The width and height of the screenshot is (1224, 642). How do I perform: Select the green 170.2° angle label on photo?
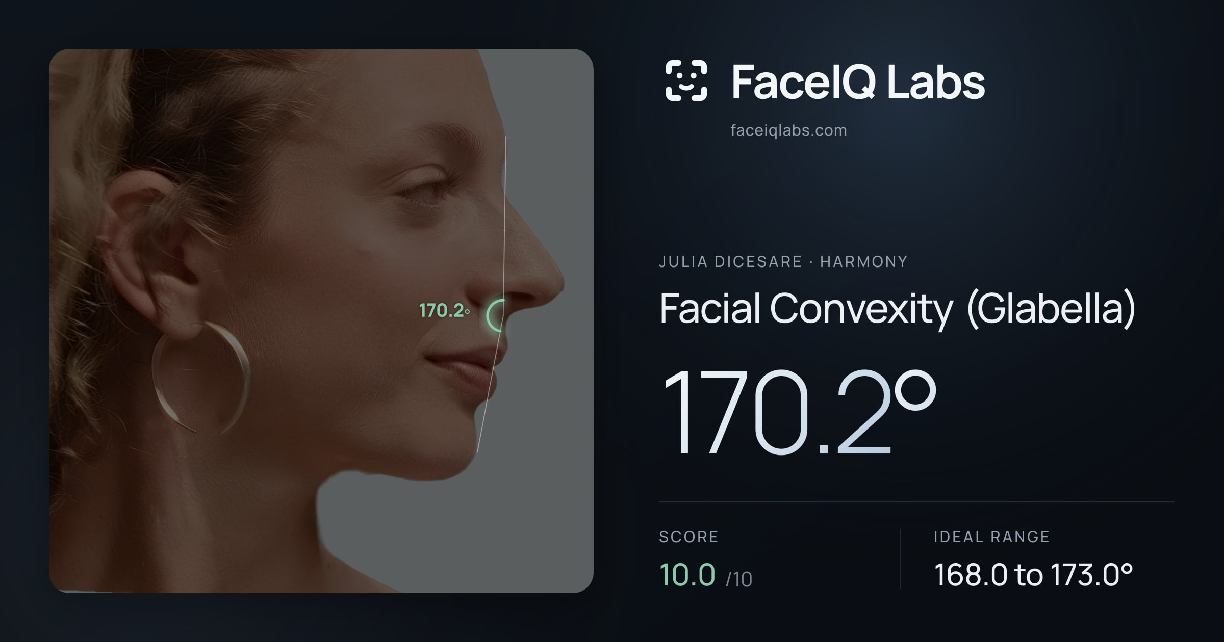[x=444, y=310]
